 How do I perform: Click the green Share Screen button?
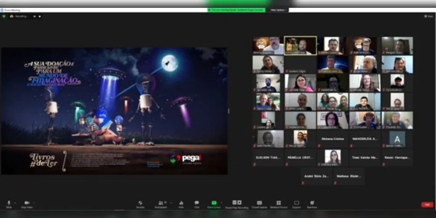214,204
